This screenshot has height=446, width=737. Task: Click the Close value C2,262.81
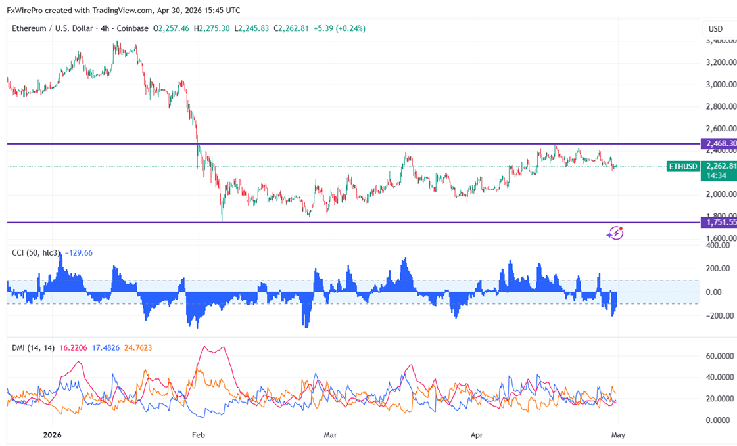291,29
